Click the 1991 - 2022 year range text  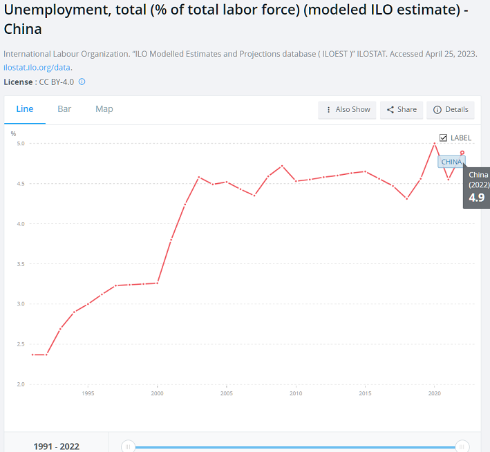56,446
